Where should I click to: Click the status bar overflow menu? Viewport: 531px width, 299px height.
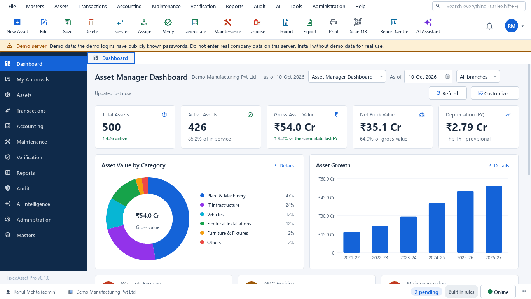[x=523, y=292]
